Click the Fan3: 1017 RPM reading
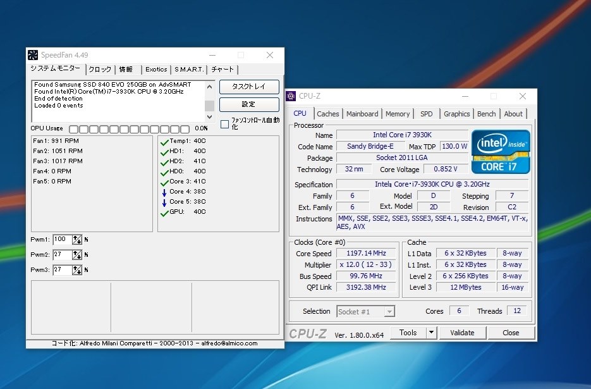The width and height of the screenshot is (591, 389). click(x=58, y=161)
